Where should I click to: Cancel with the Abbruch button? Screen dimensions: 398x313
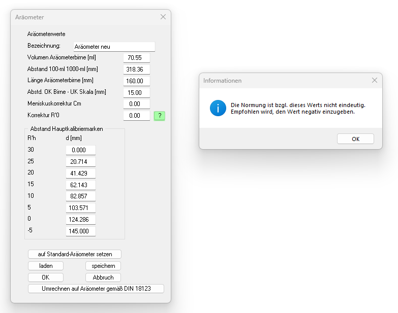point(103,277)
